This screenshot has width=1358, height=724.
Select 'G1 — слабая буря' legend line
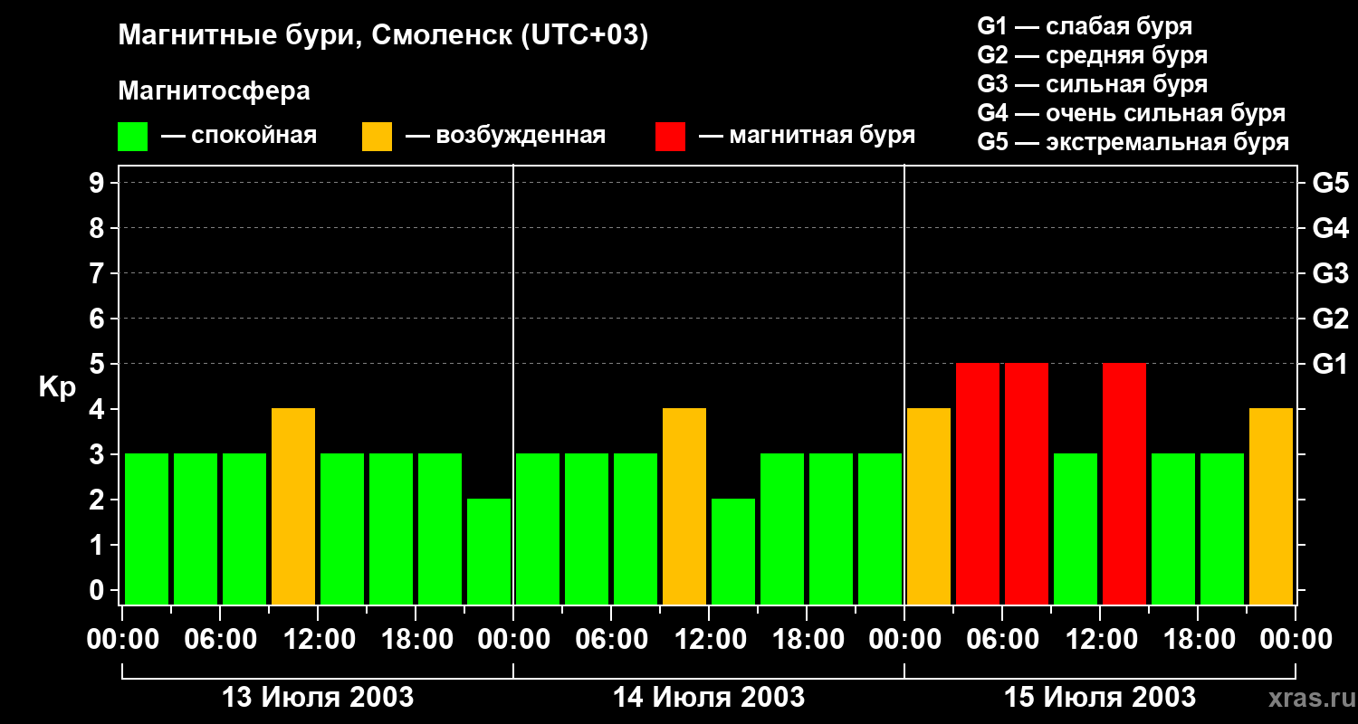(1085, 26)
